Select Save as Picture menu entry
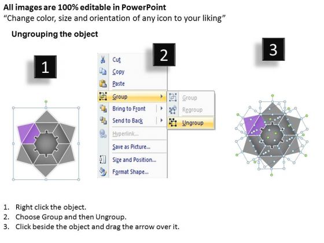Screen dimensions: 324x243 pyautogui.click(x=131, y=147)
